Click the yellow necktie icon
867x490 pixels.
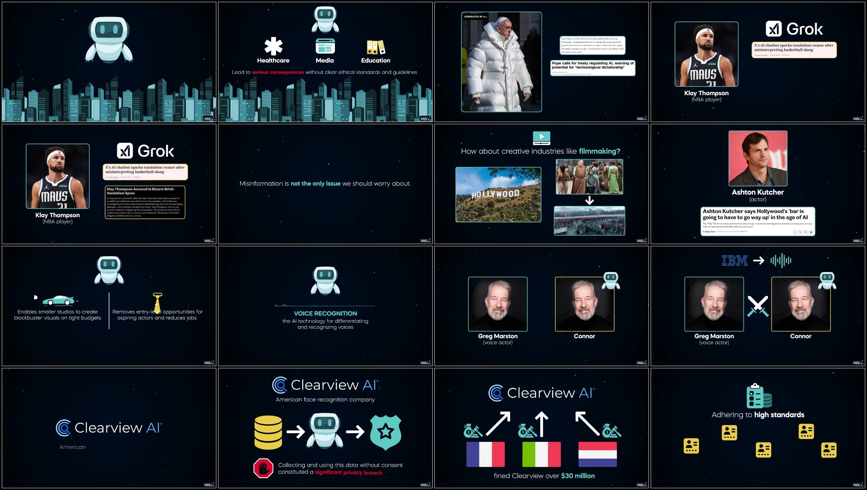[x=157, y=303]
